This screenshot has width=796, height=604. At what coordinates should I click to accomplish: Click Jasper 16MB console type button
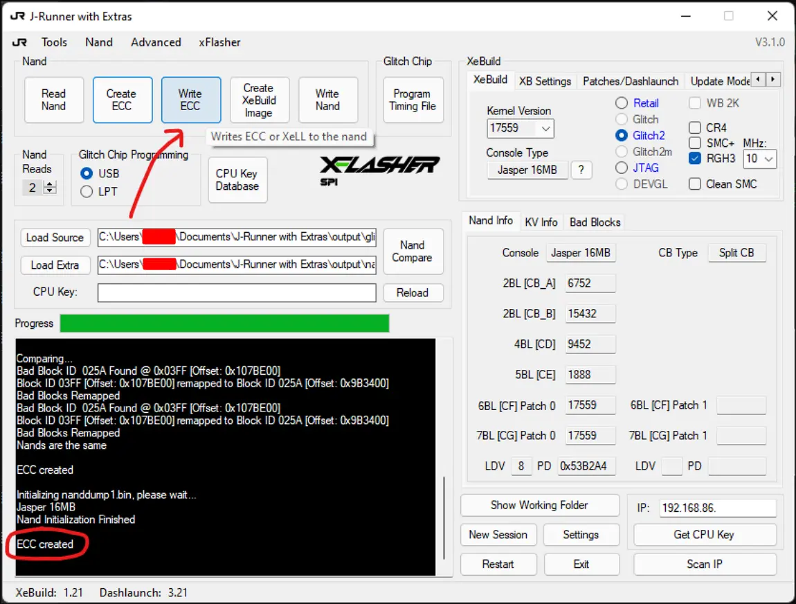click(x=527, y=170)
